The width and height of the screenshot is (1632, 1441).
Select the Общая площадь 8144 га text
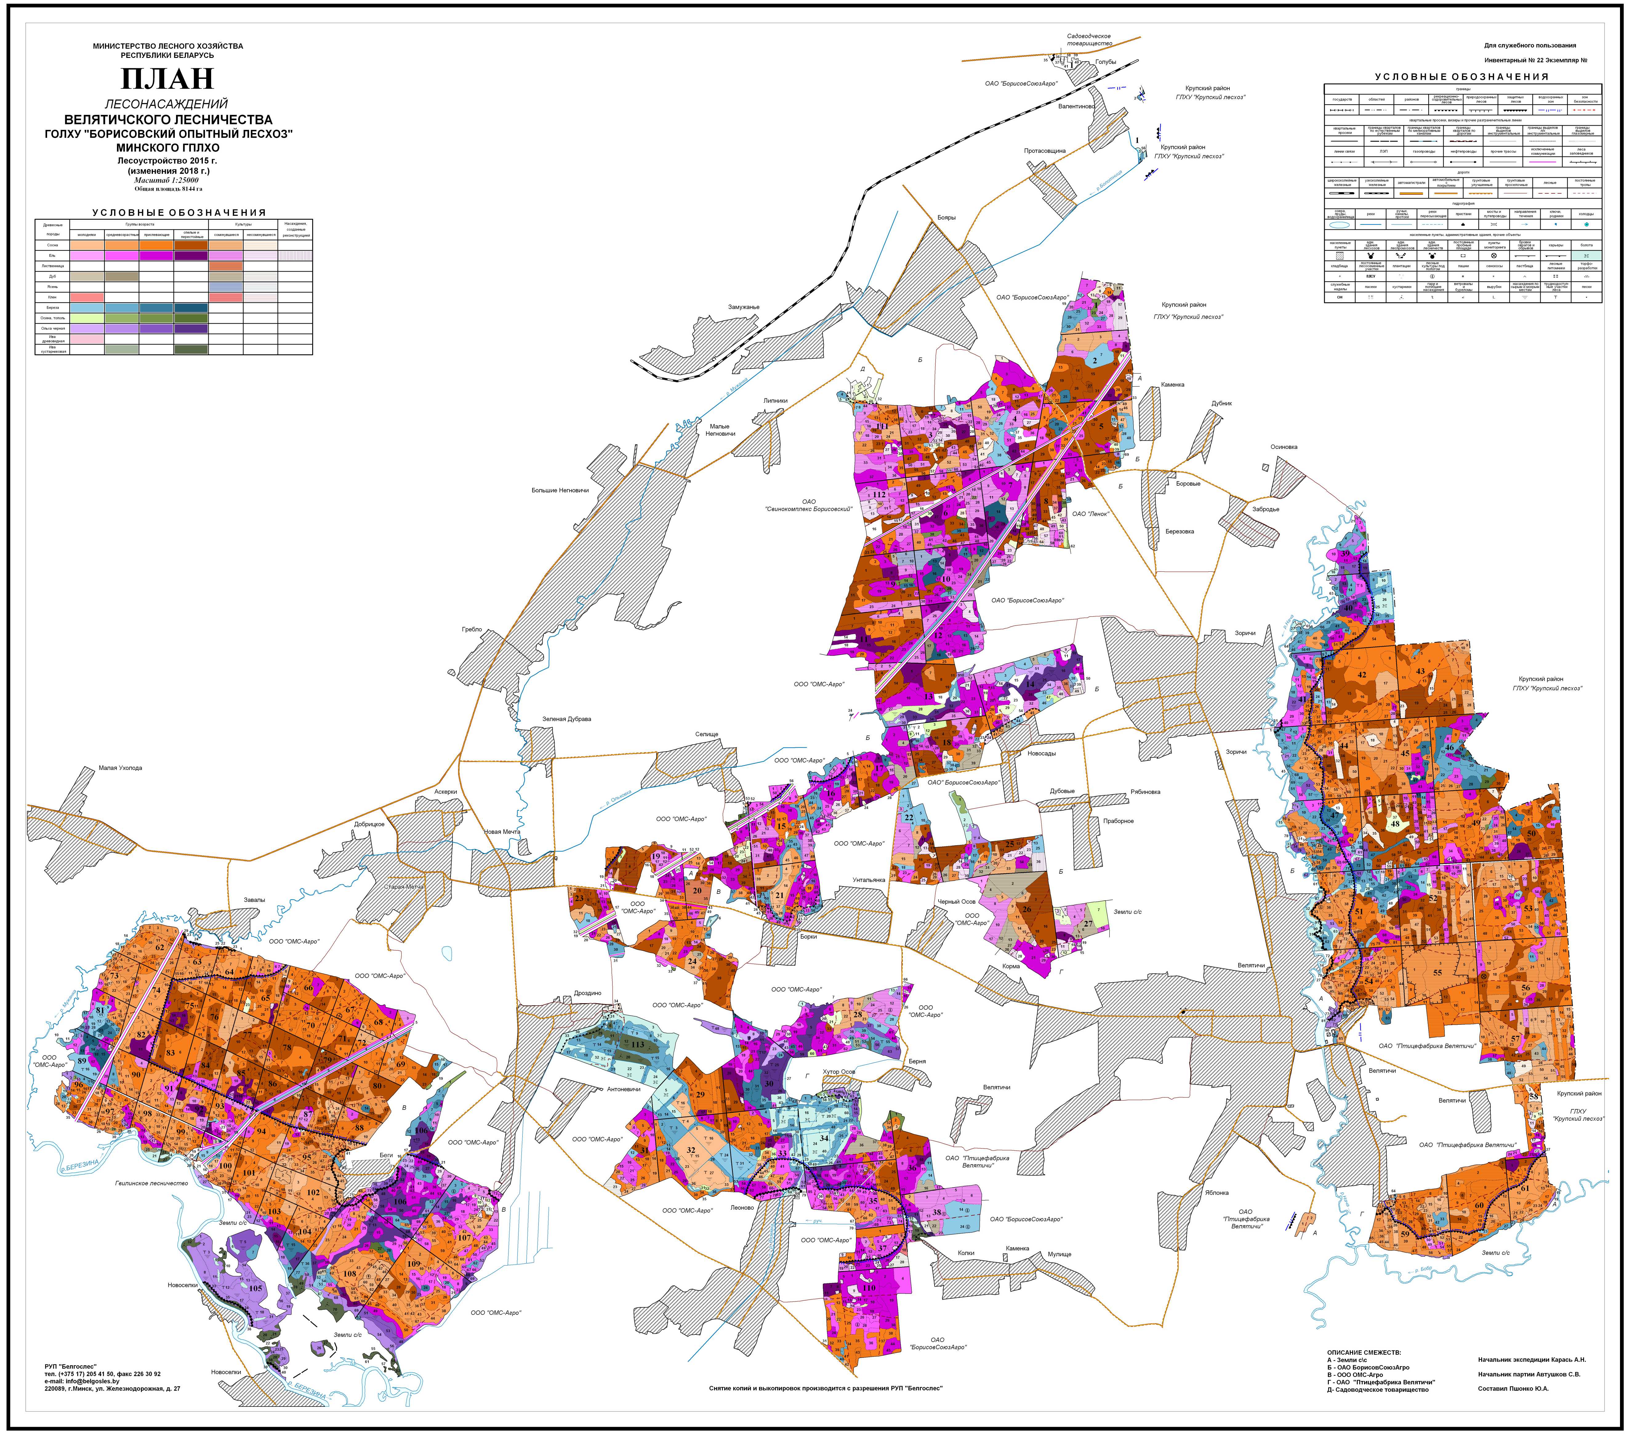tap(168, 189)
